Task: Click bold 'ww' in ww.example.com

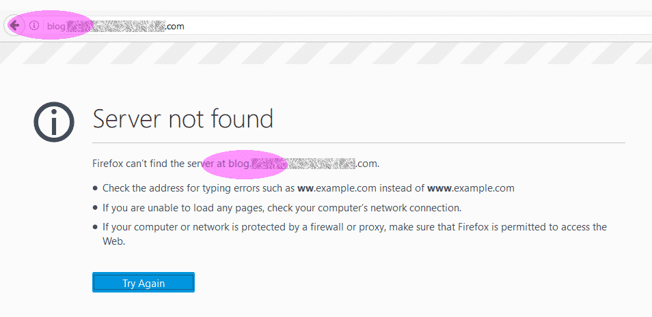Action: tap(306, 188)
